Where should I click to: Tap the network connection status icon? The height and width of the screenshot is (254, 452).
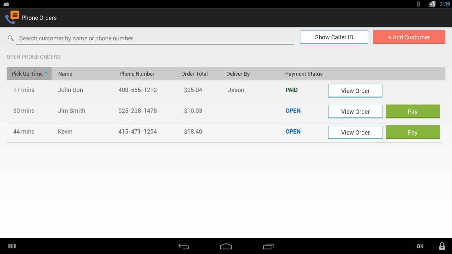tap(432, 4)
